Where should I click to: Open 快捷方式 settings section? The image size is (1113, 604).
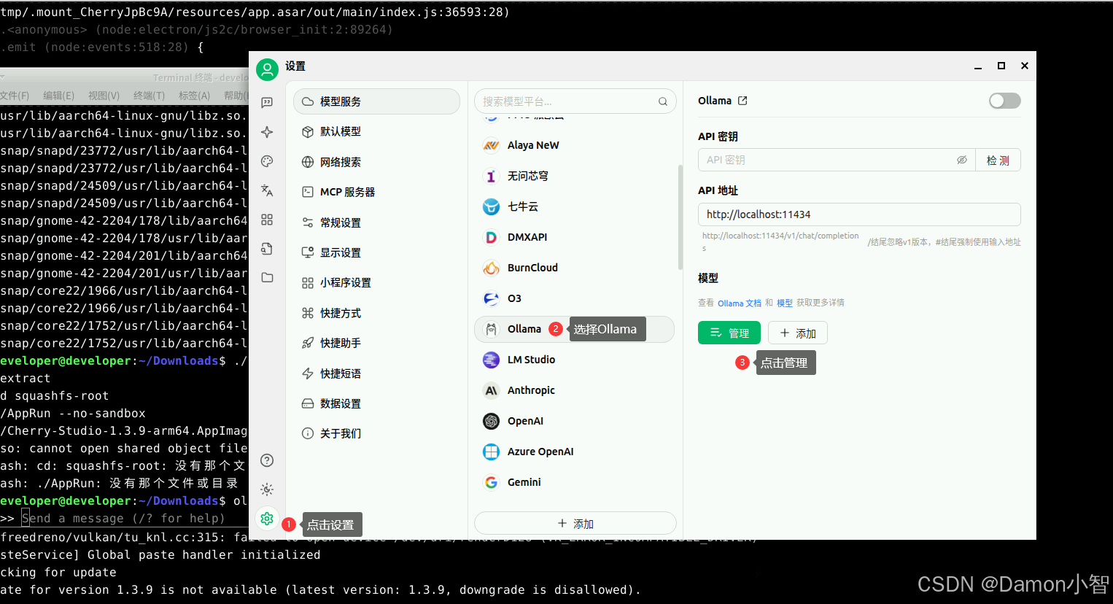pyautogui.click(x=376, y=313)
